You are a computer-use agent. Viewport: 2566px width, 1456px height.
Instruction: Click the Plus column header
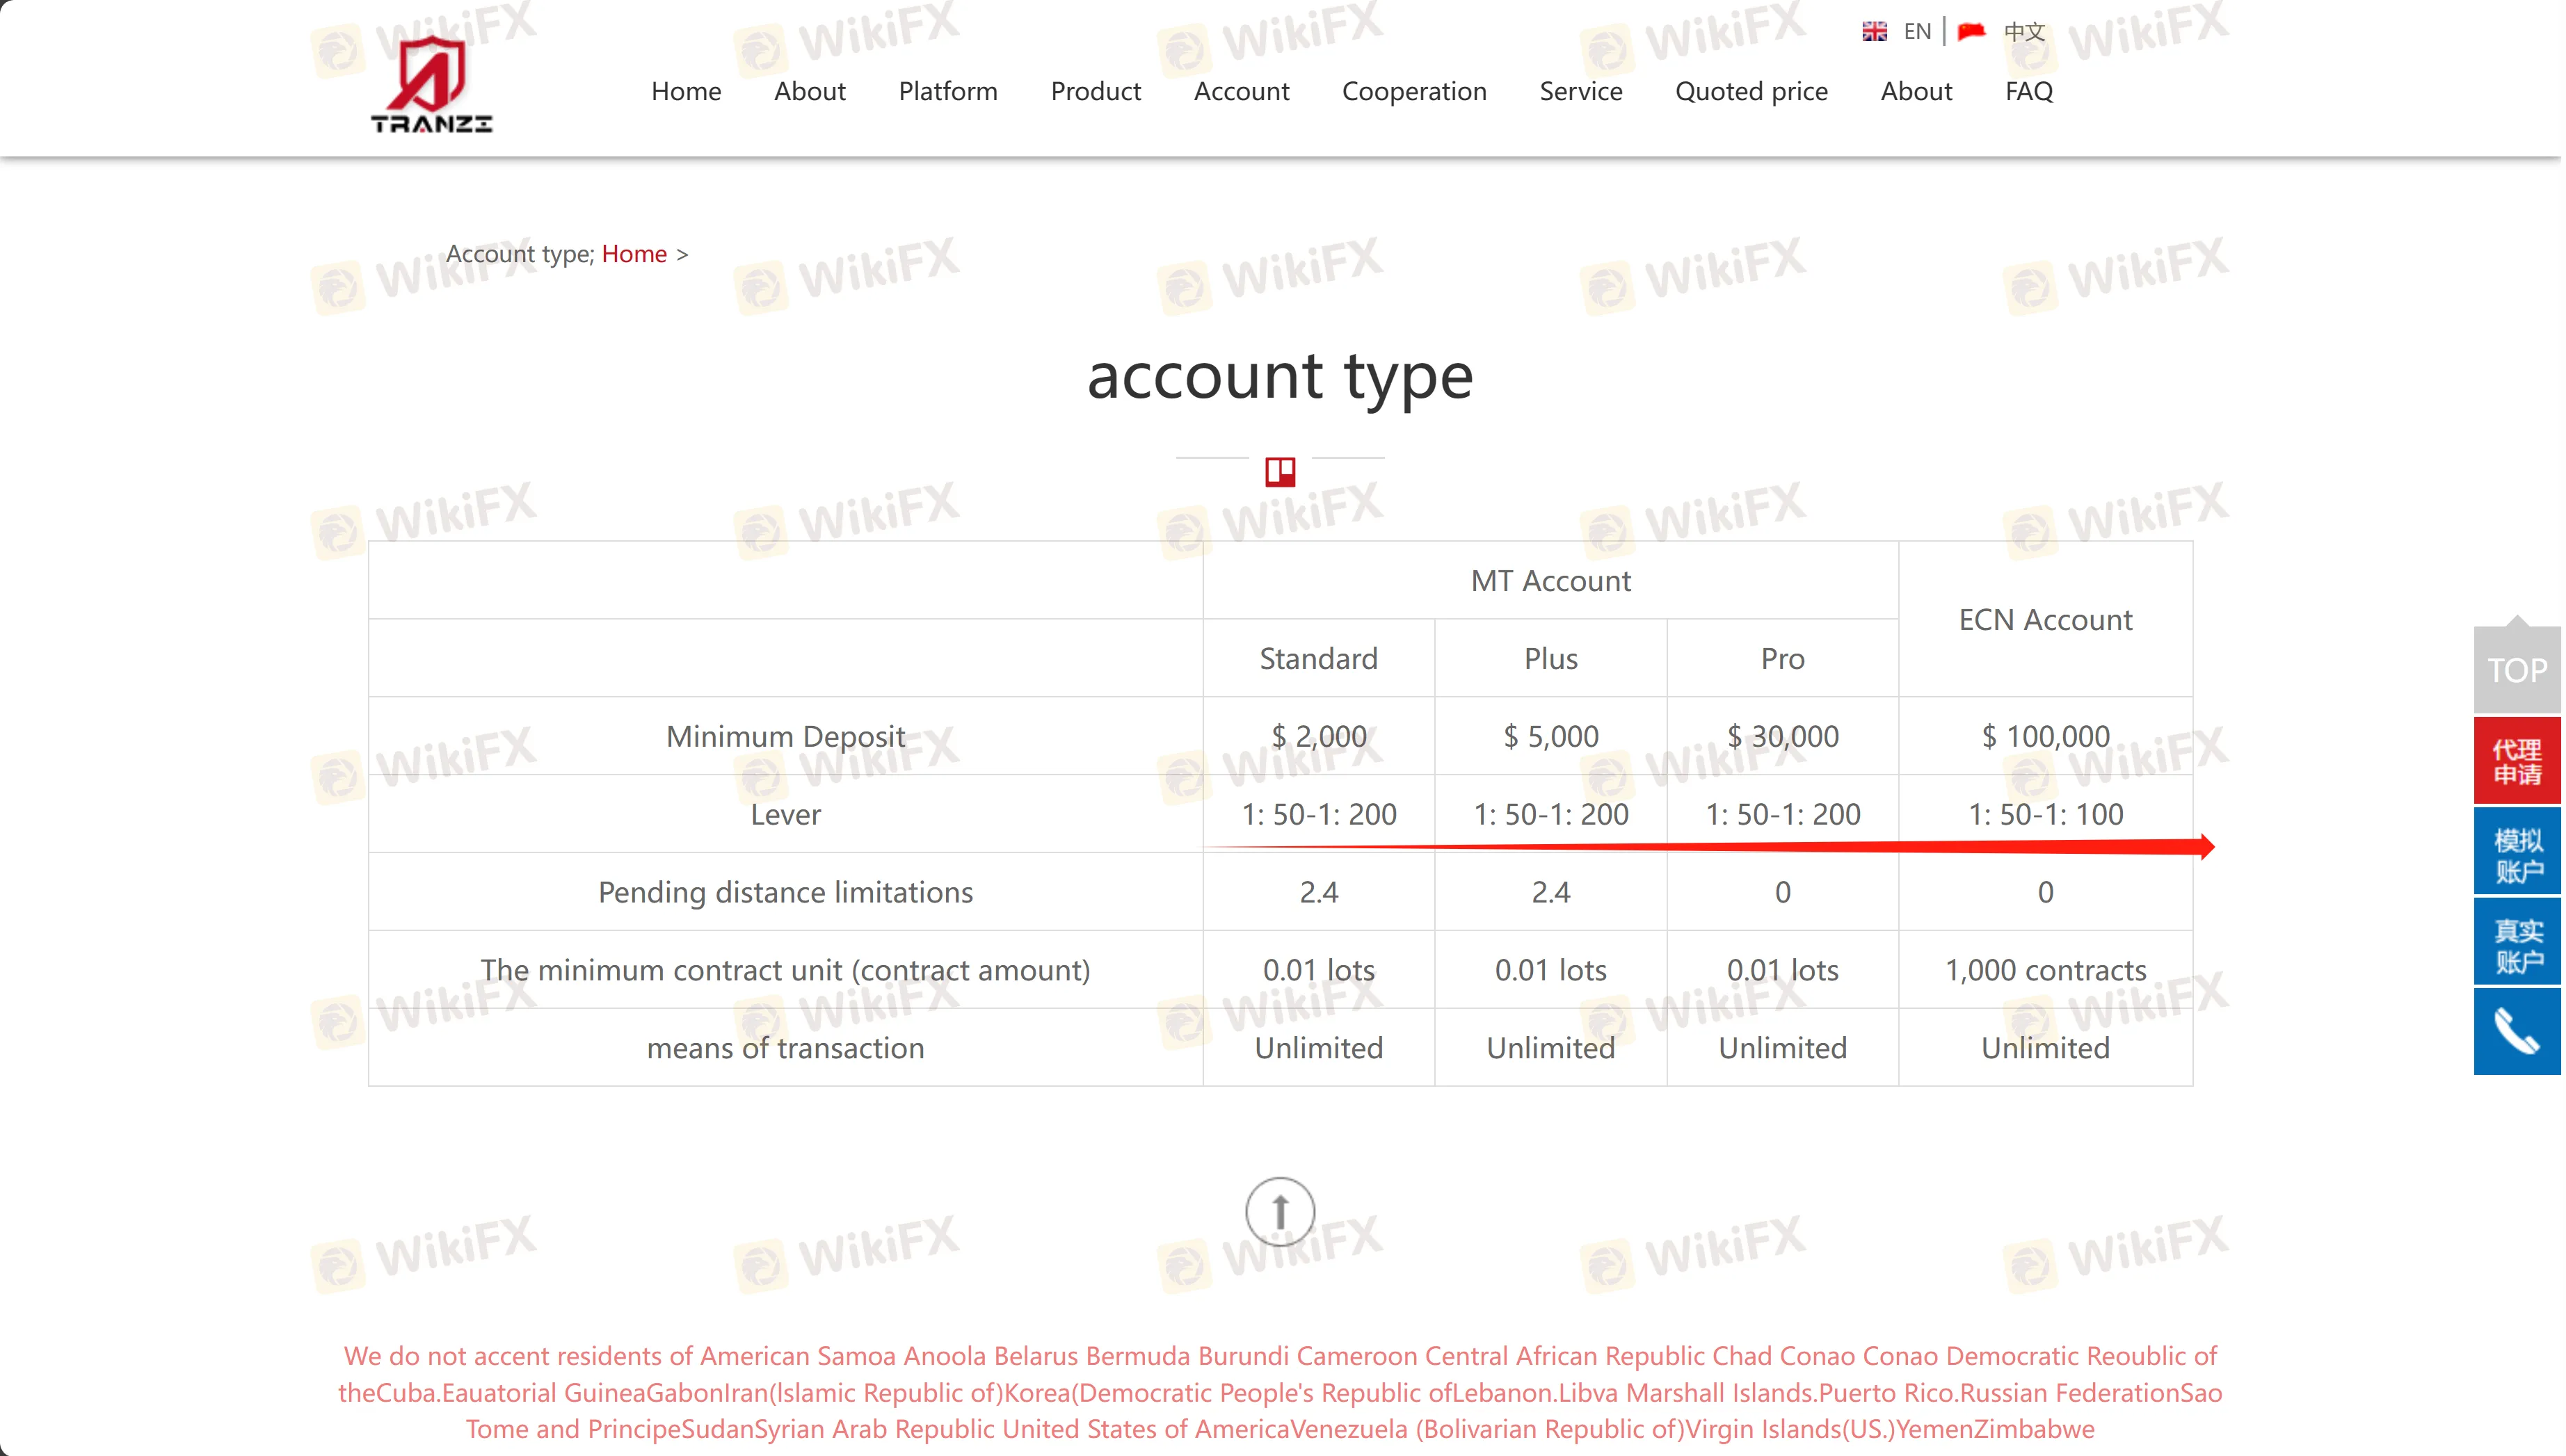click(x=1550, y=659)
